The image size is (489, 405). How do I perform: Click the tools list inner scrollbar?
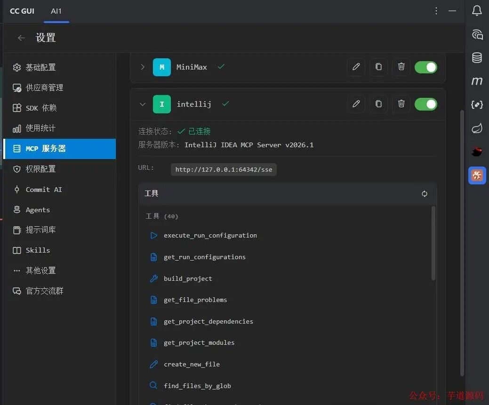click(x=433, y=243)
